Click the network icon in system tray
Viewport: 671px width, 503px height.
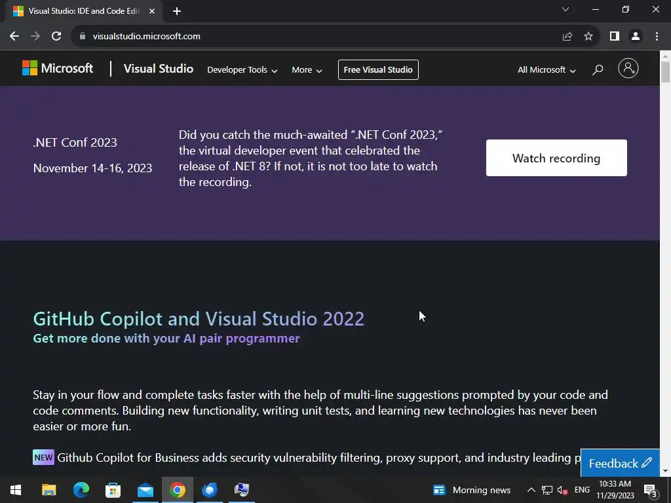tap(547, 490)
